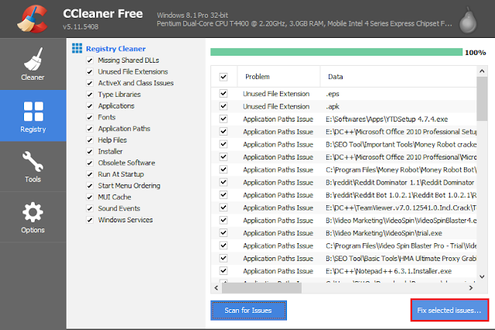This screenshot has width=495, height=330.
Task: Select the Registry grid icon
Action: coord(33,111)
